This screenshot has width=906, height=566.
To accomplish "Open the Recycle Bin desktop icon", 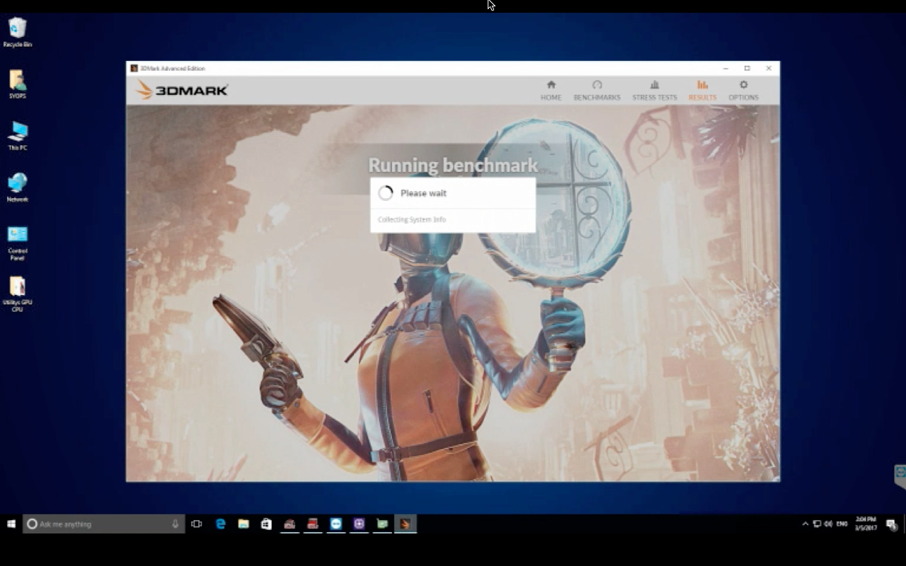I will pos(18,32).
